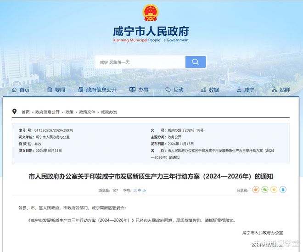Click the 咸宁市人民政府 site title
This screenshot has height=252, width=303.
coord(151,31)
